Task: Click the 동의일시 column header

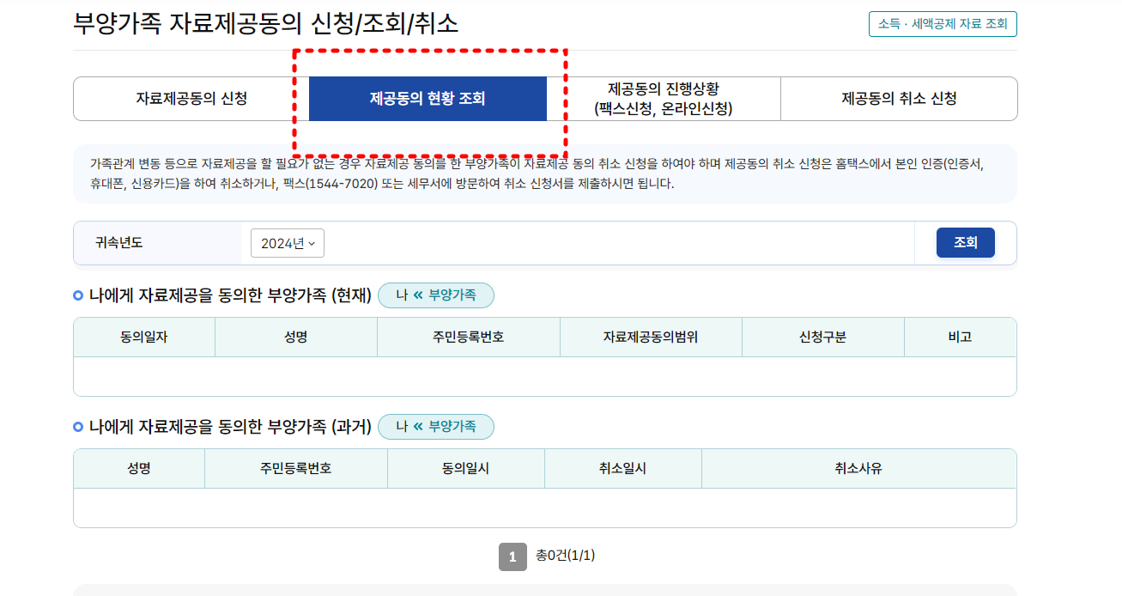Action: click(466, 469)
